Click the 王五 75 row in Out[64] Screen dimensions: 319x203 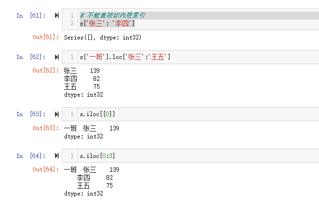(95, 185)
